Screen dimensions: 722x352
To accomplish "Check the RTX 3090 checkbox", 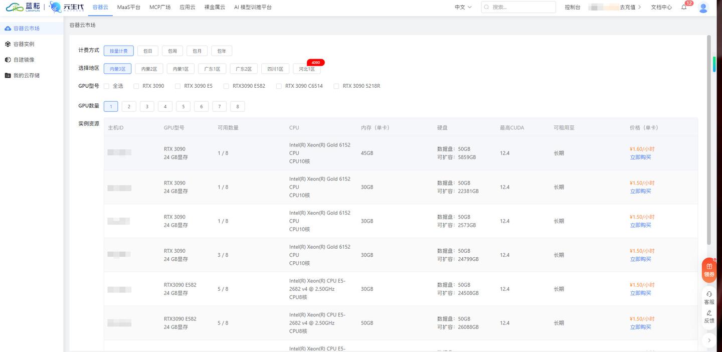I will [x=136, y=86].
